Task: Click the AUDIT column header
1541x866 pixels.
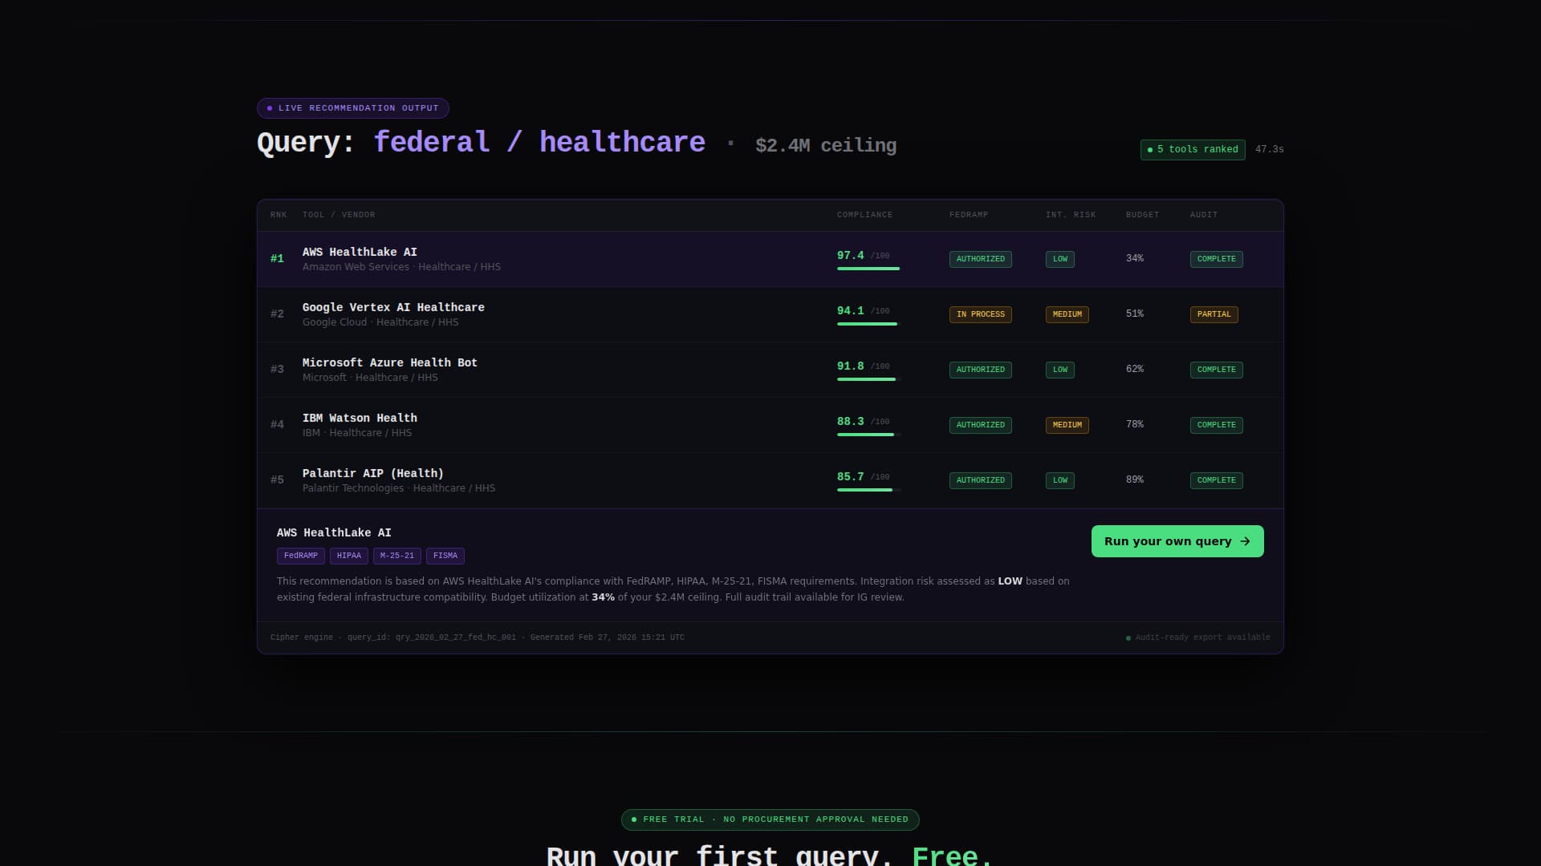Action: point(1204,215)
